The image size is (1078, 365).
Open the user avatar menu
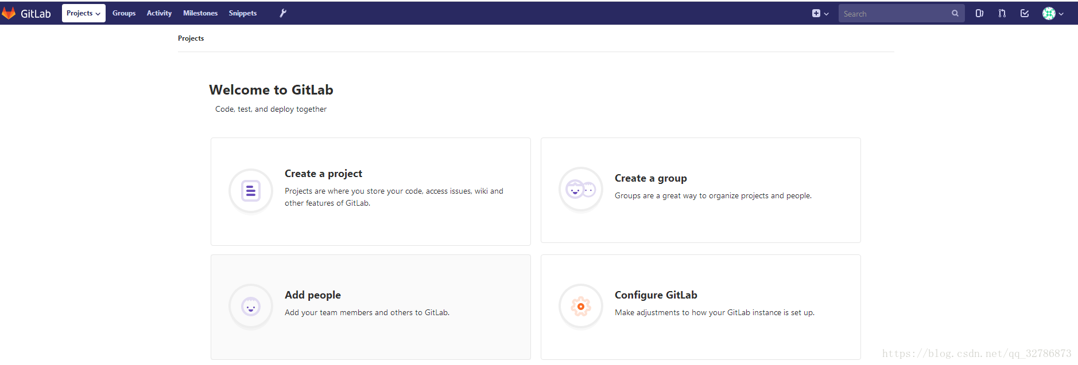(1053, 14)
